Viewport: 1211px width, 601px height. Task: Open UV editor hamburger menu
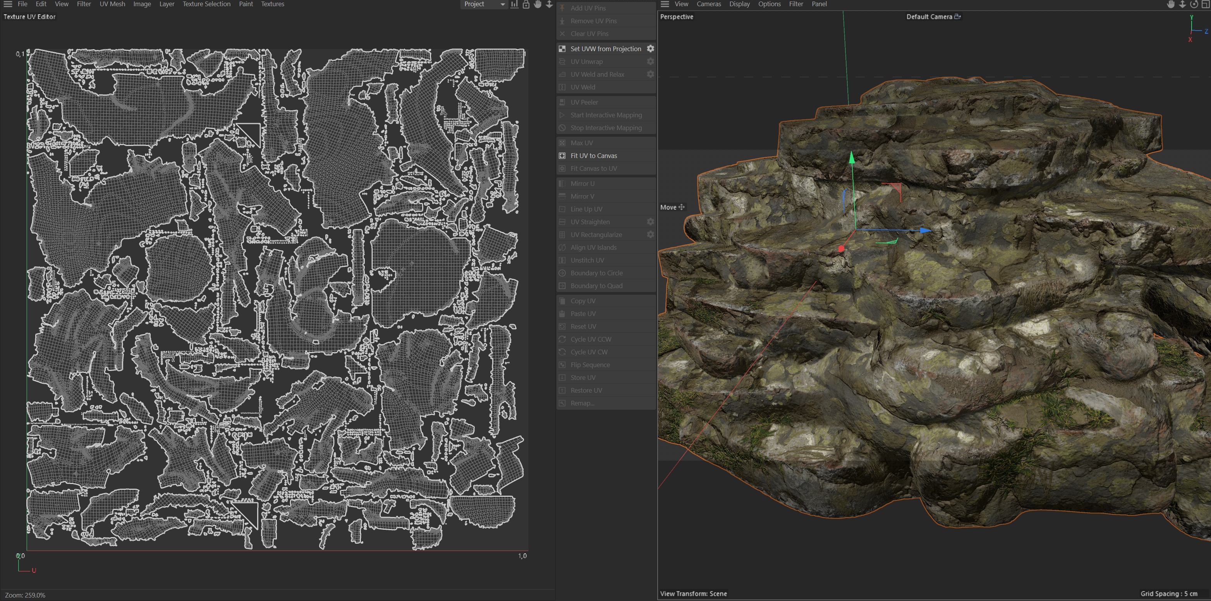click(7, 4)
